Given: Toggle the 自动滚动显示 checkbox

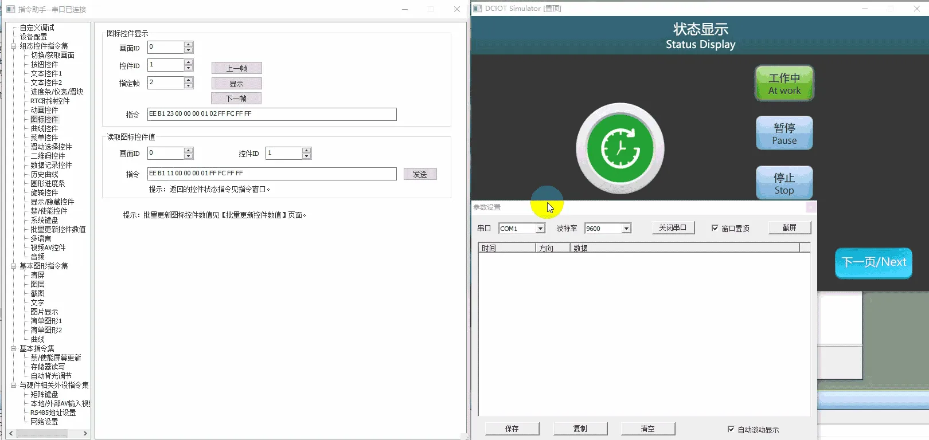Looking at the screenshot, I should (x=731, y=429).
